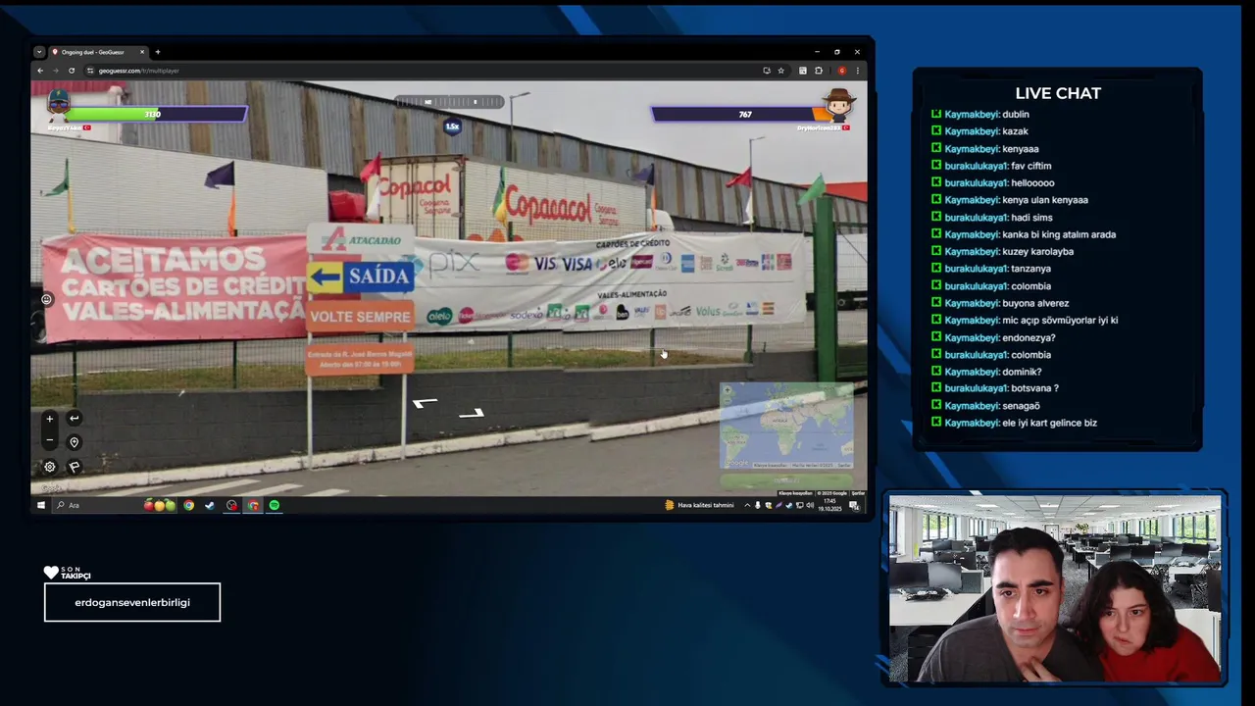Open the Chrome three-dot menu

(x=858, y=71)
